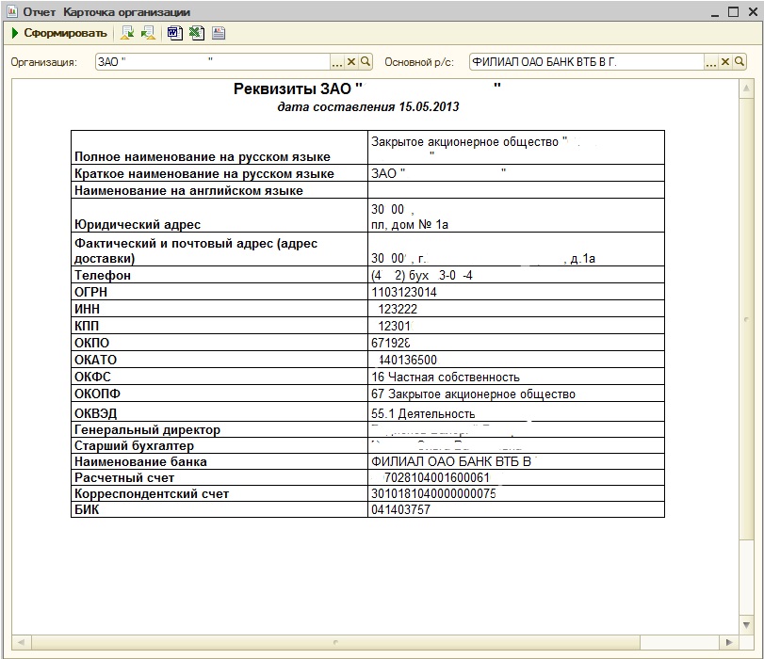The image size is (764, 659).
Task: Select the Генеральный директор label cell
Action: point(219,429)
